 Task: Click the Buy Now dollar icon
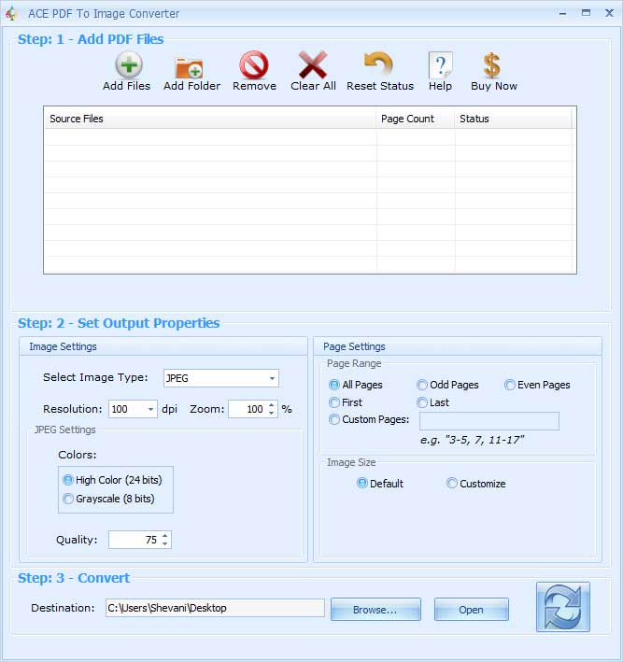coord(491,65)
